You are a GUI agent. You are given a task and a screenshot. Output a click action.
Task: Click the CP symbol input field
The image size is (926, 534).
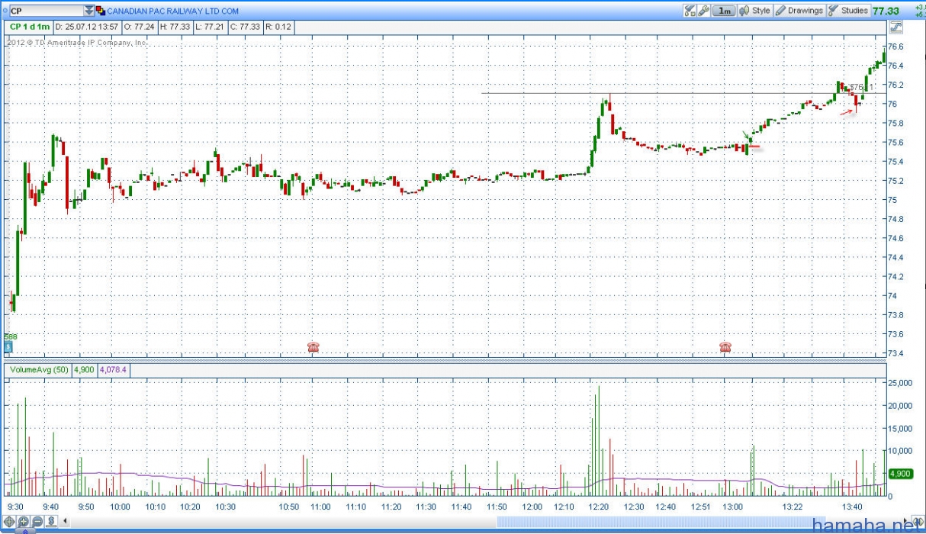(45, 11)
